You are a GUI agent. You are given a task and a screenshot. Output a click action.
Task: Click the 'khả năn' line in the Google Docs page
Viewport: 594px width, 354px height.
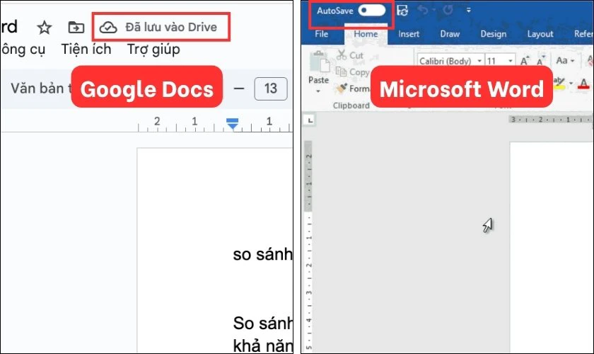point(262,346)
